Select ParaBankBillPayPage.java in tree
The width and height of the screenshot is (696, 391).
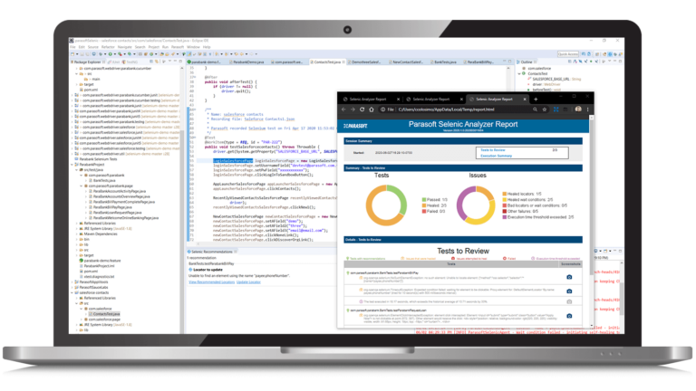(x=110, y=207)
